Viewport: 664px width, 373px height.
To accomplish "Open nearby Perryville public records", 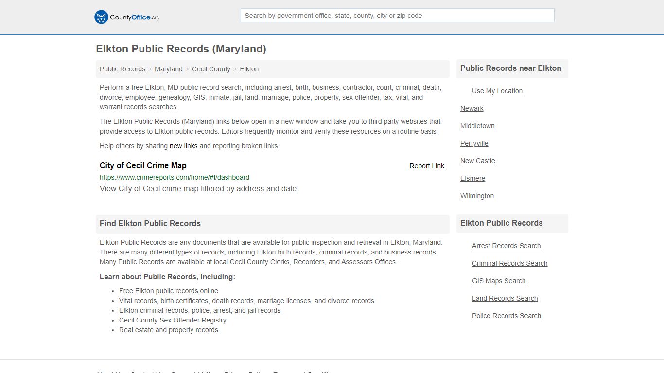I will pos(474,143).
